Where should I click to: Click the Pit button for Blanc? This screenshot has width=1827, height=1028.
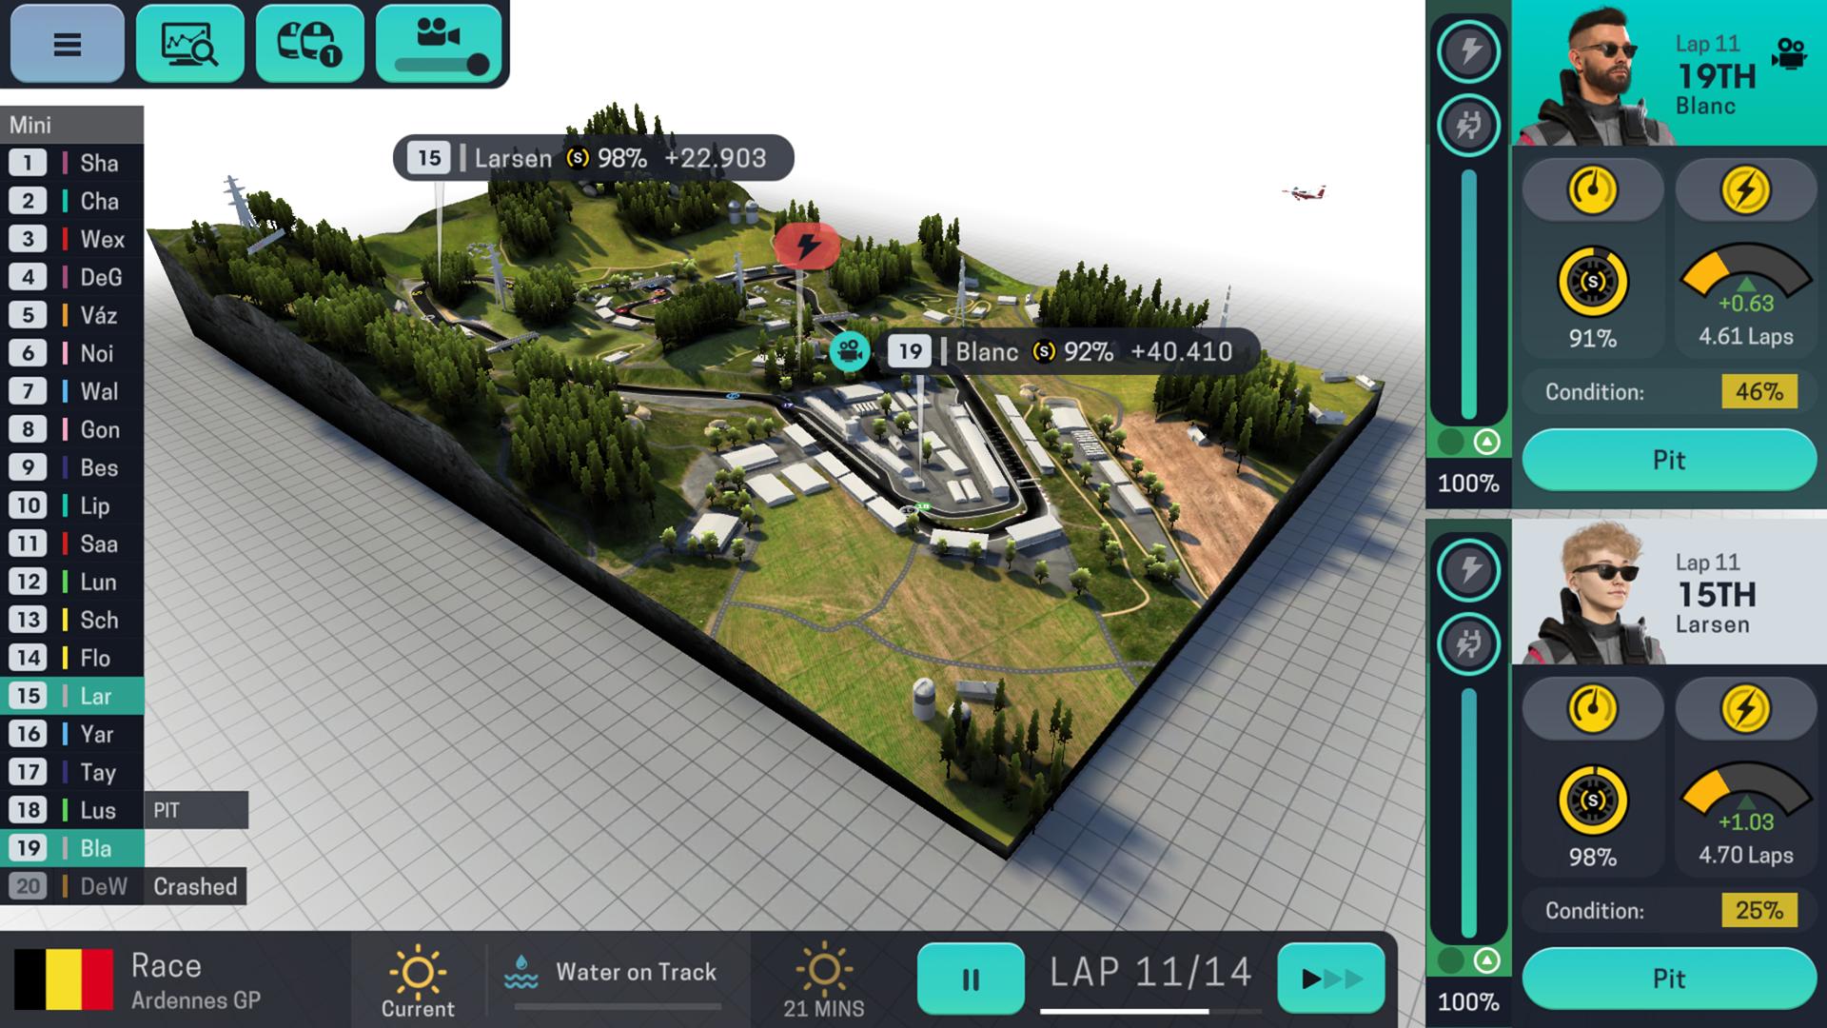(1669, 460)
